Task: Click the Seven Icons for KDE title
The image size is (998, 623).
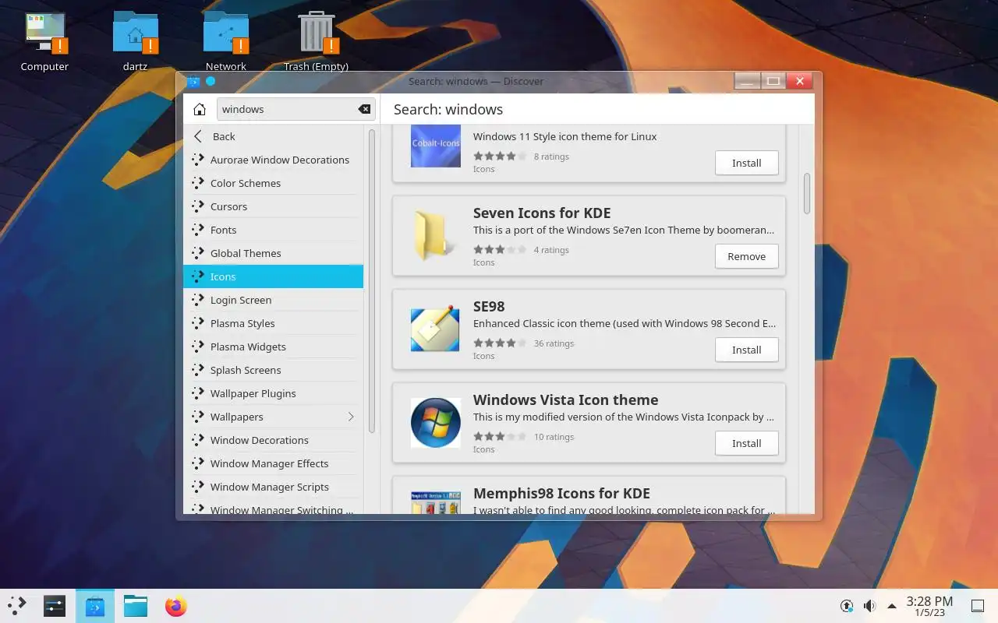Action: [x=542, y=213]
